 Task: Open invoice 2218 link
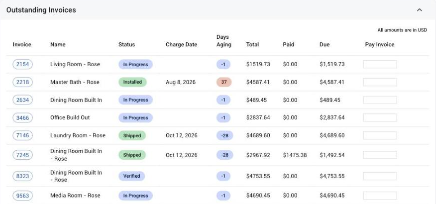coord(22,82)
